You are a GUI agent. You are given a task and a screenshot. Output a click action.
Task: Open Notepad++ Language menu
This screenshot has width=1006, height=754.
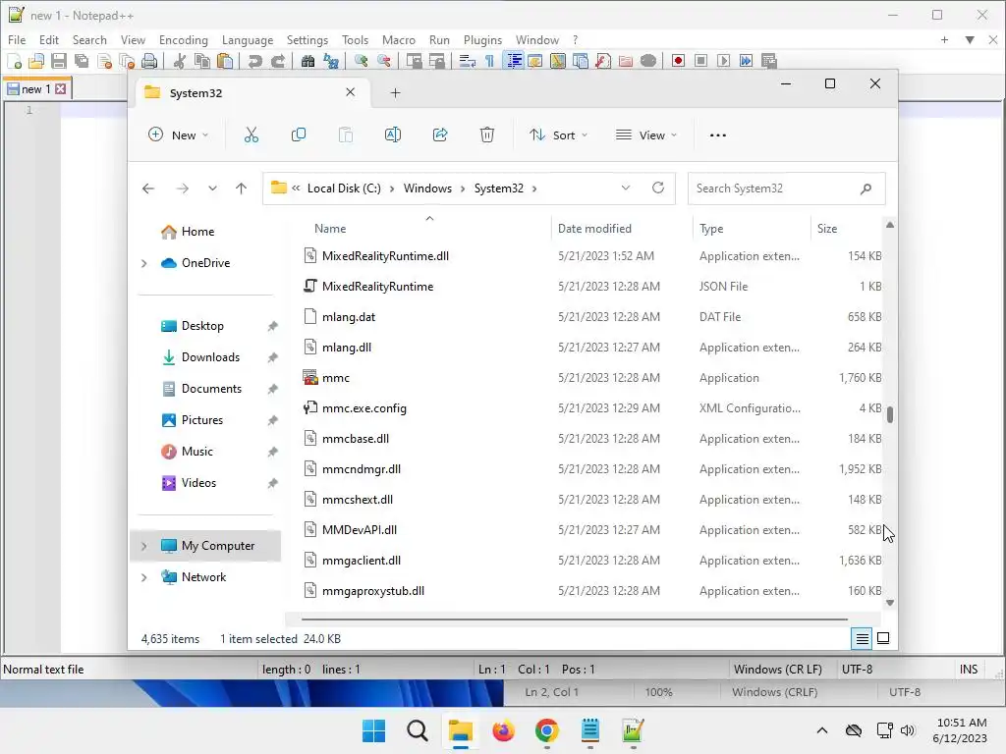tap(247, 39)
